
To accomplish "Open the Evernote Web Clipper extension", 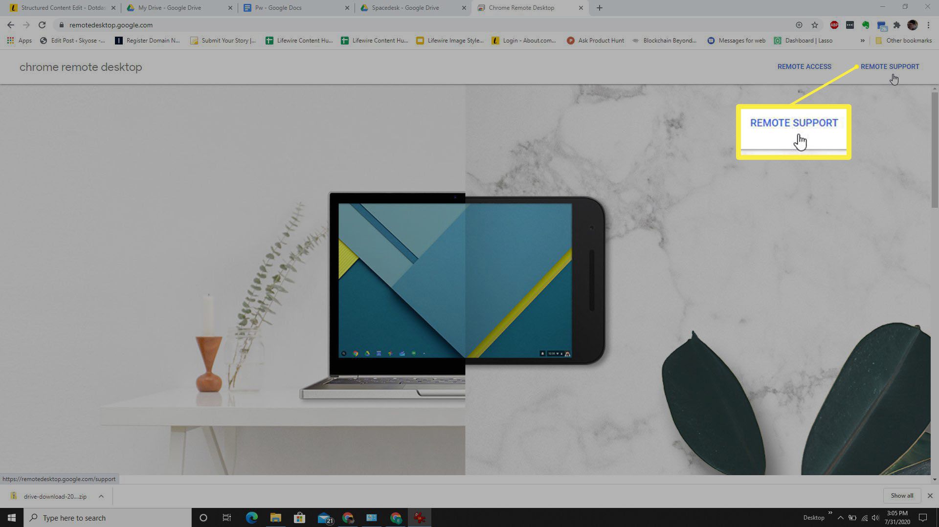I will pyautogui.click(x=866, y=25).
